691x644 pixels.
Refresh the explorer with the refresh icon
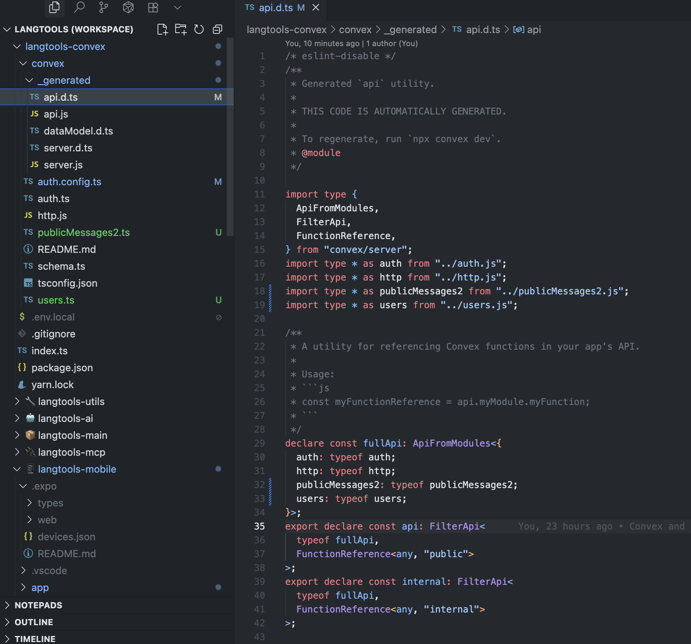[199, 29]
